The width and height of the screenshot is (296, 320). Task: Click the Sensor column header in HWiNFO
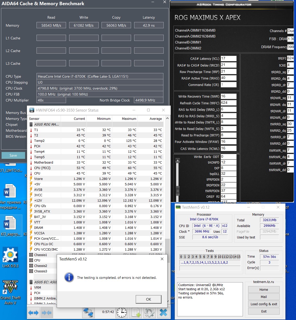(x=44, y=119)
